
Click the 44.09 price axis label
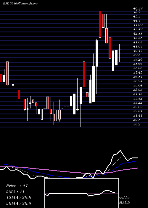click(x=138, y=25)
